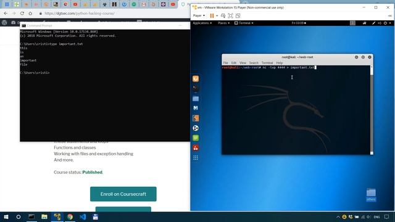The height and width of the screenshot is (222, 395).
Task: Open Command Prompt from Windows taskbar
Action: click(31, 216)
